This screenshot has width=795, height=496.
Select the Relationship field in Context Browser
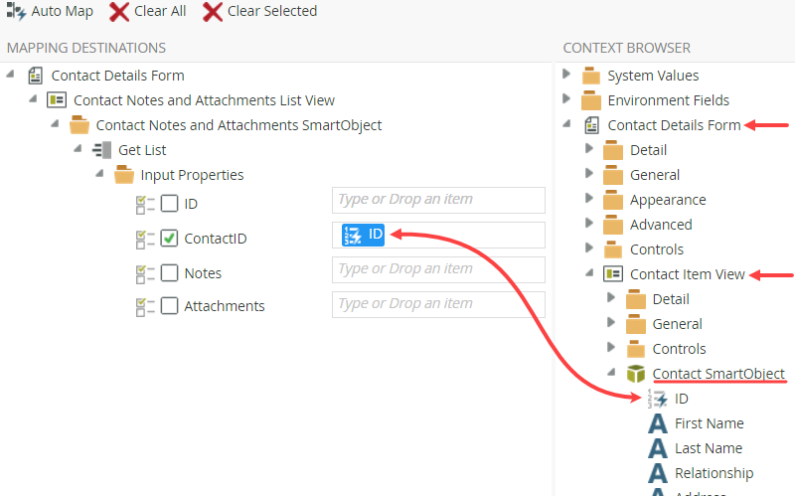714,473
